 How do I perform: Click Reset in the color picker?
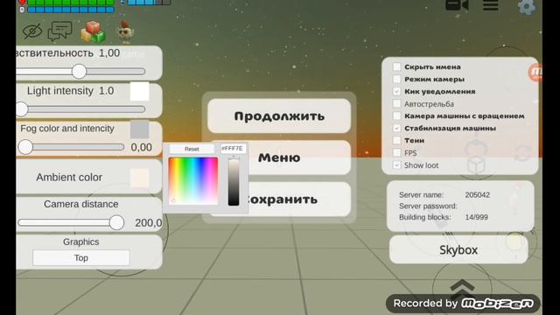(192, 149)
